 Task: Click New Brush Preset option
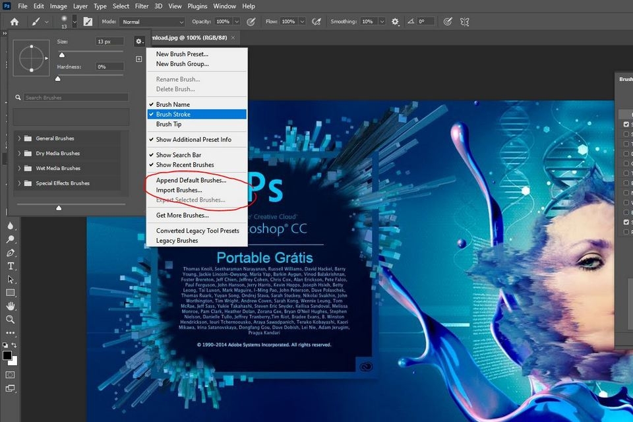[x=183, y=54]
